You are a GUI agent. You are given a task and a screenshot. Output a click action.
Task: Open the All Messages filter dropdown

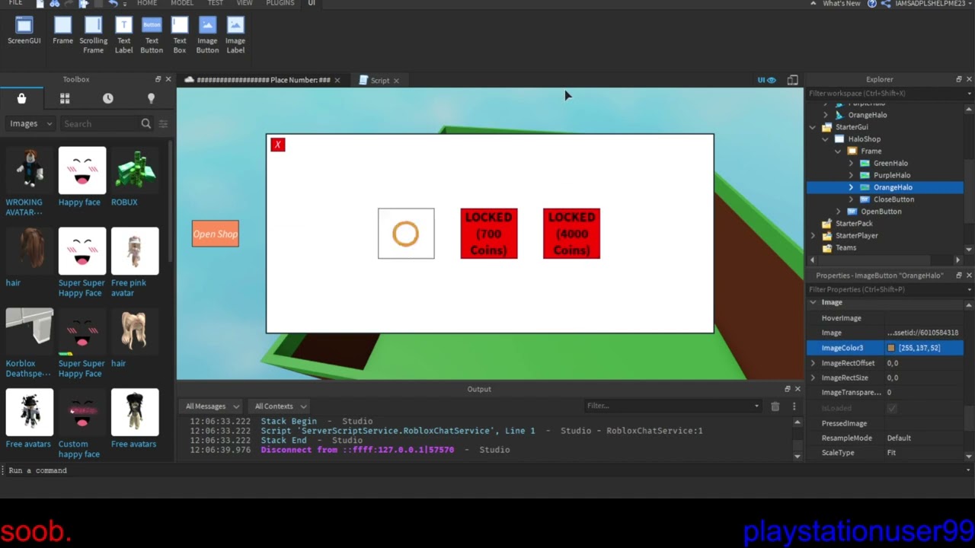pos(213,406)
